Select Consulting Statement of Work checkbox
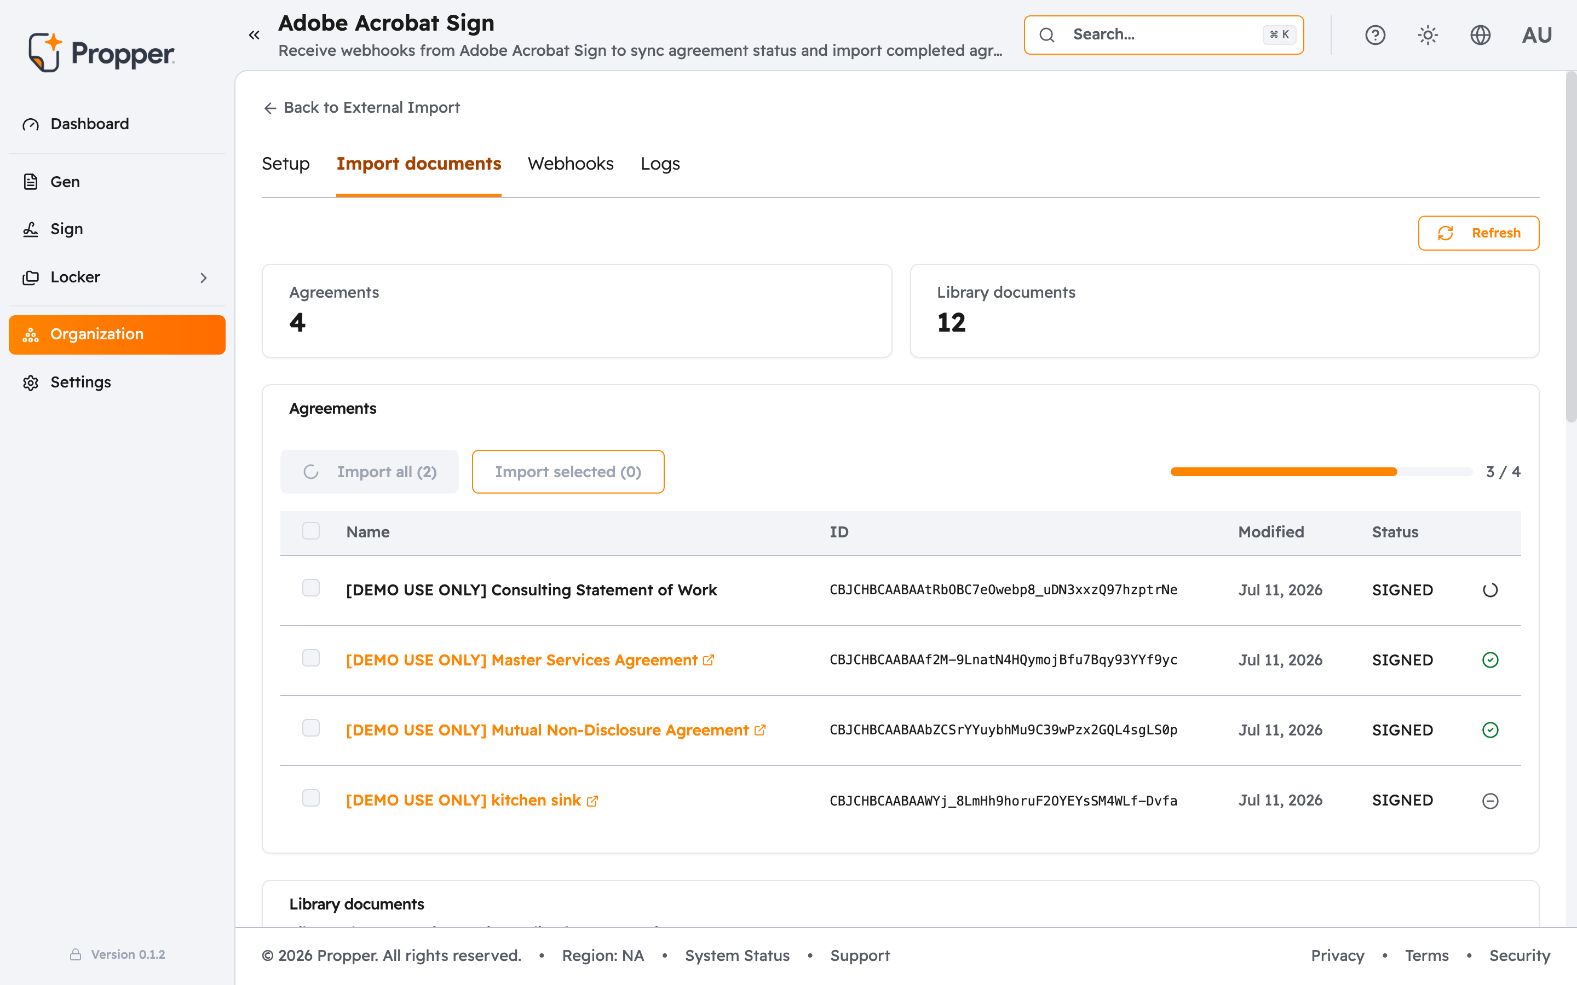Image resolution: width=1577 pixels, height=985 pixels. (311, 588)
